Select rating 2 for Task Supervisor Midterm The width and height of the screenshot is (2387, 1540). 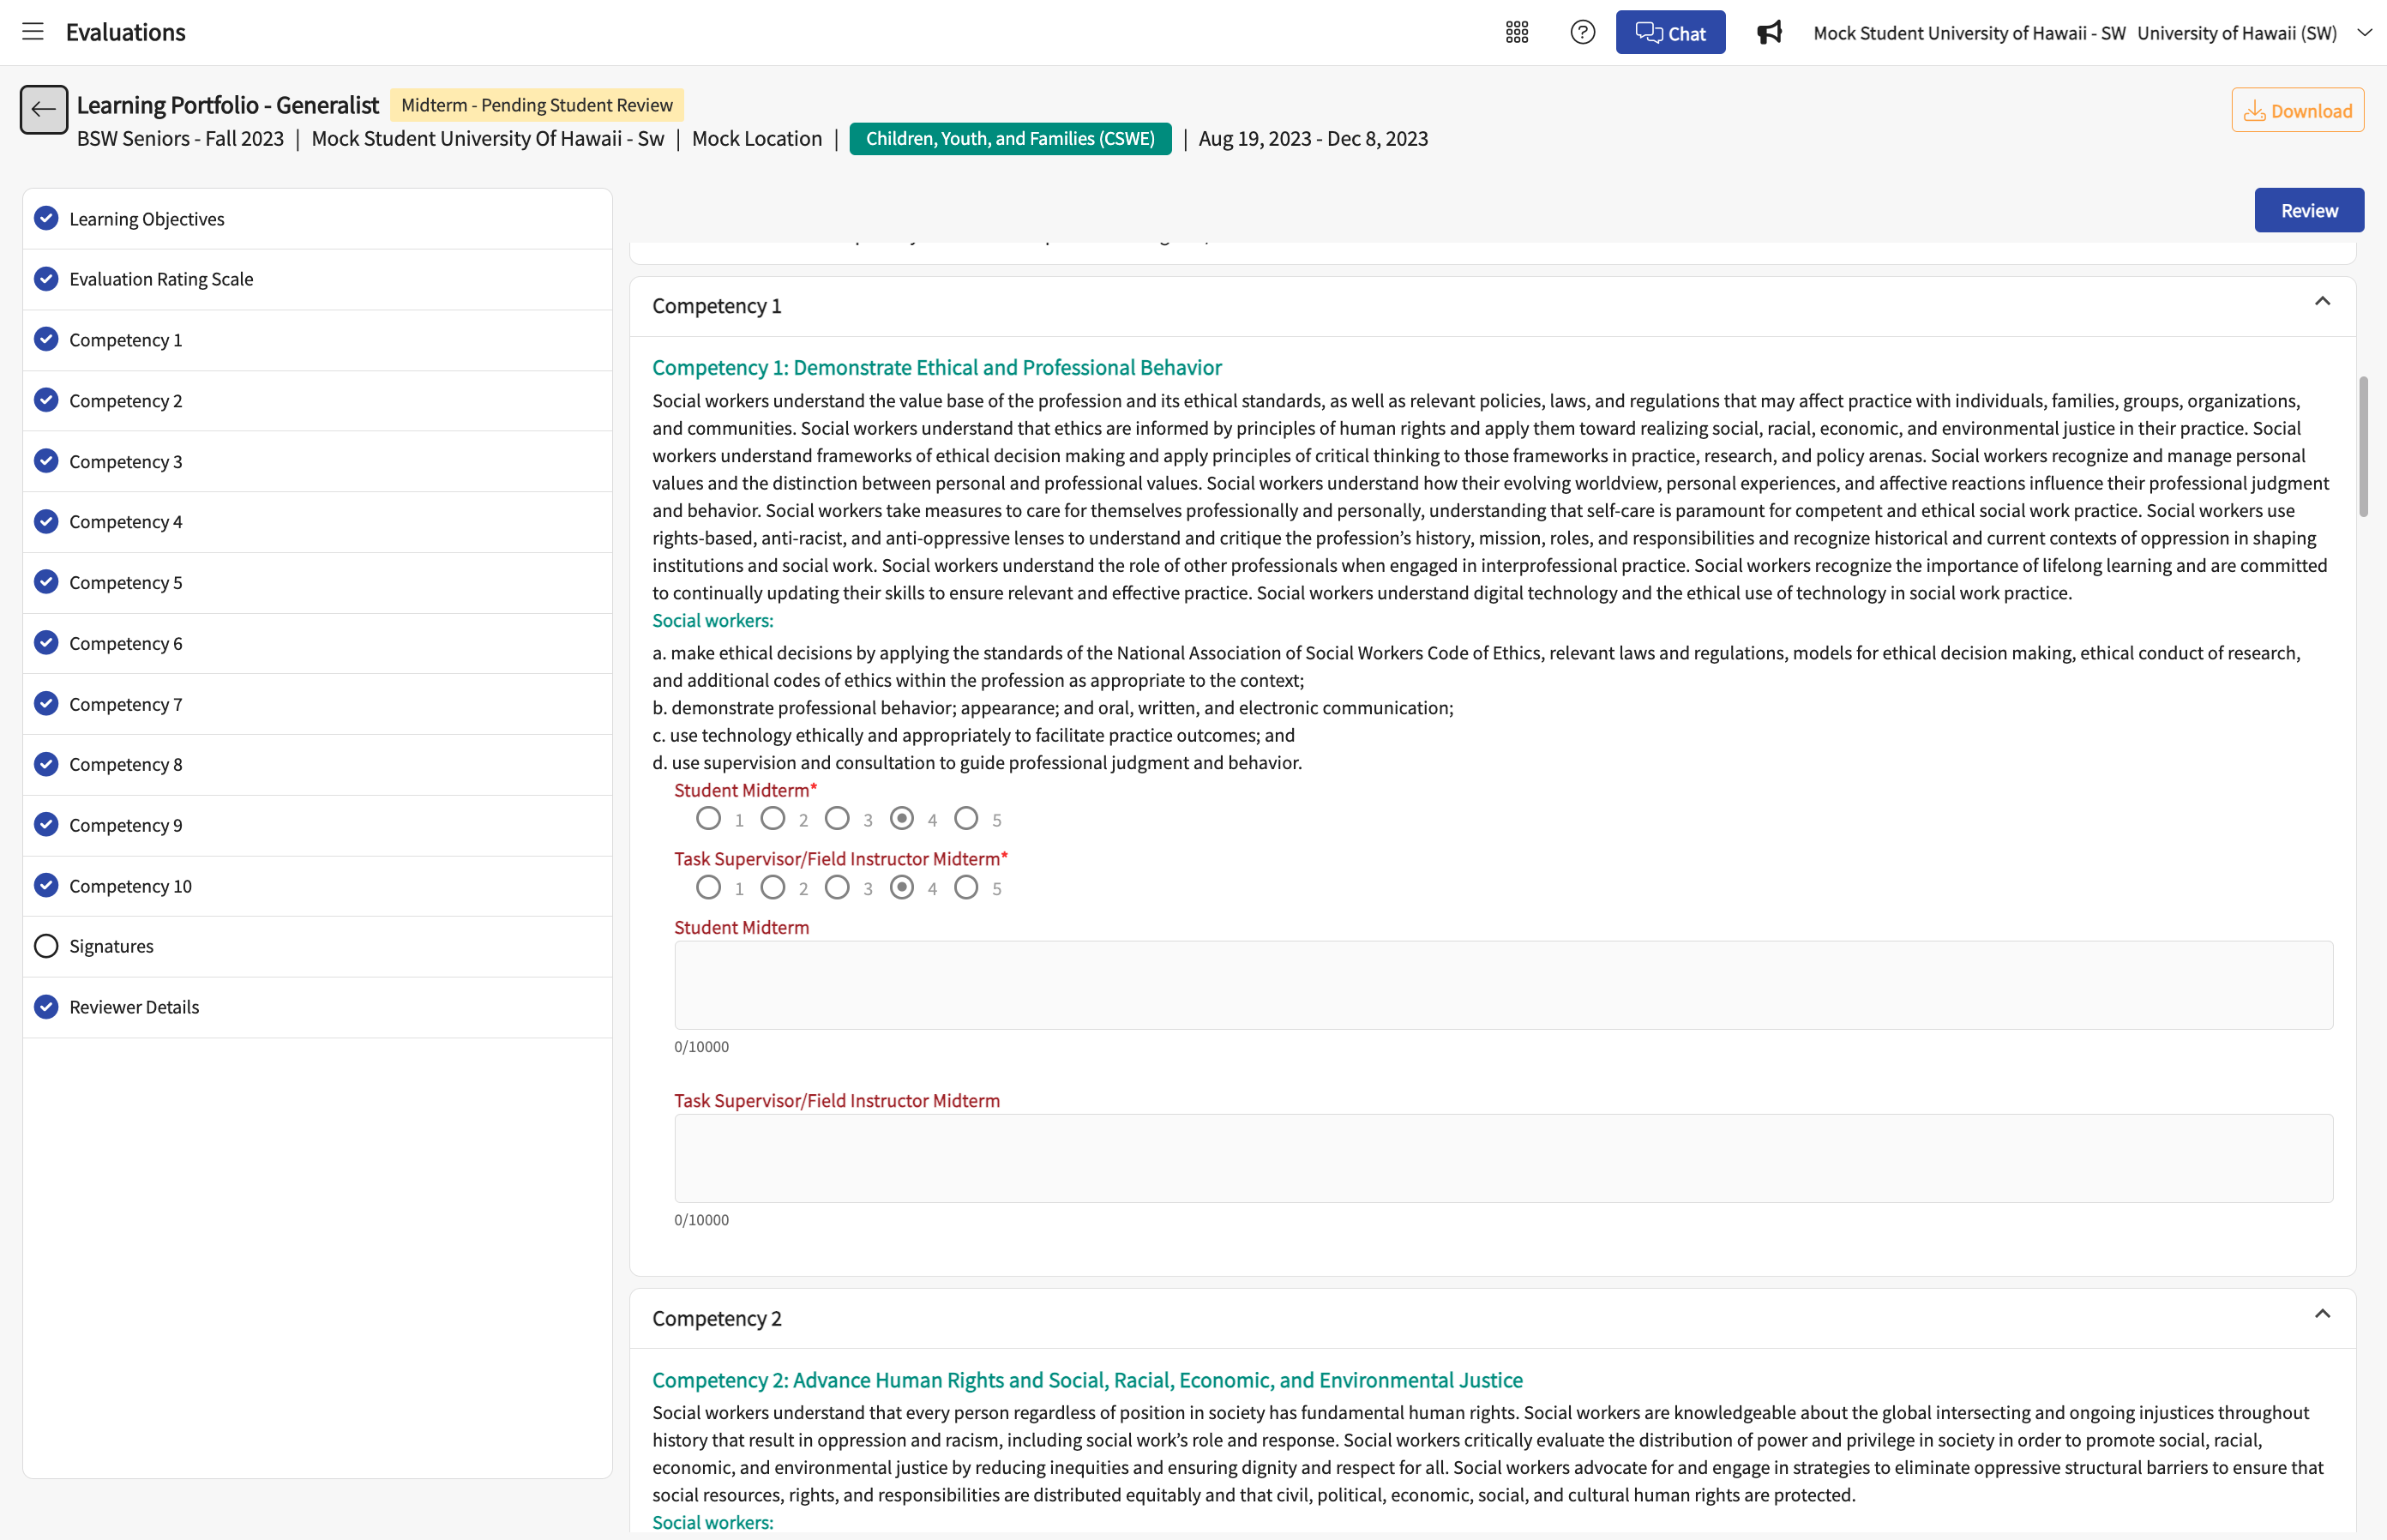tap(773, 888)
